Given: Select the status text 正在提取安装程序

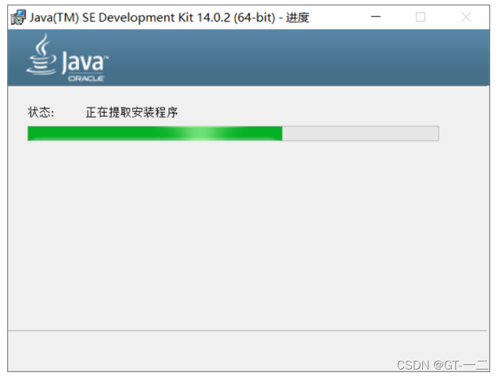Looking at the screenshot, I should 131,112.
